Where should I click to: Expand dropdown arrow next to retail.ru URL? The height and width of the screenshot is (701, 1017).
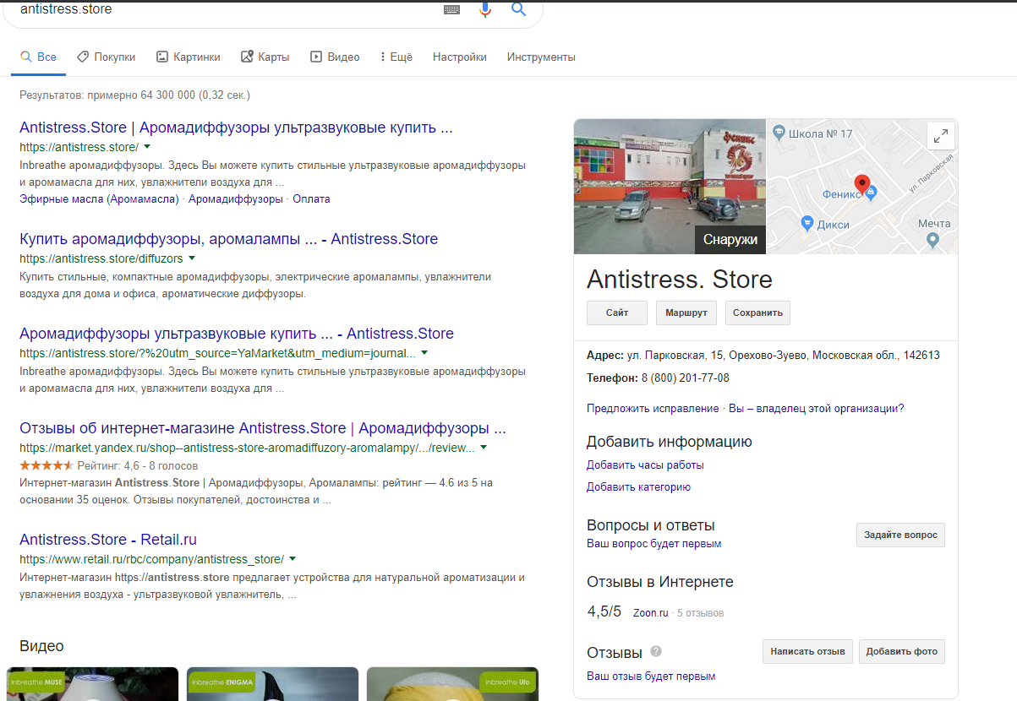click(293, 558)
